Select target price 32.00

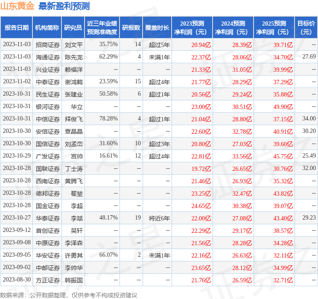click(309, 168)
